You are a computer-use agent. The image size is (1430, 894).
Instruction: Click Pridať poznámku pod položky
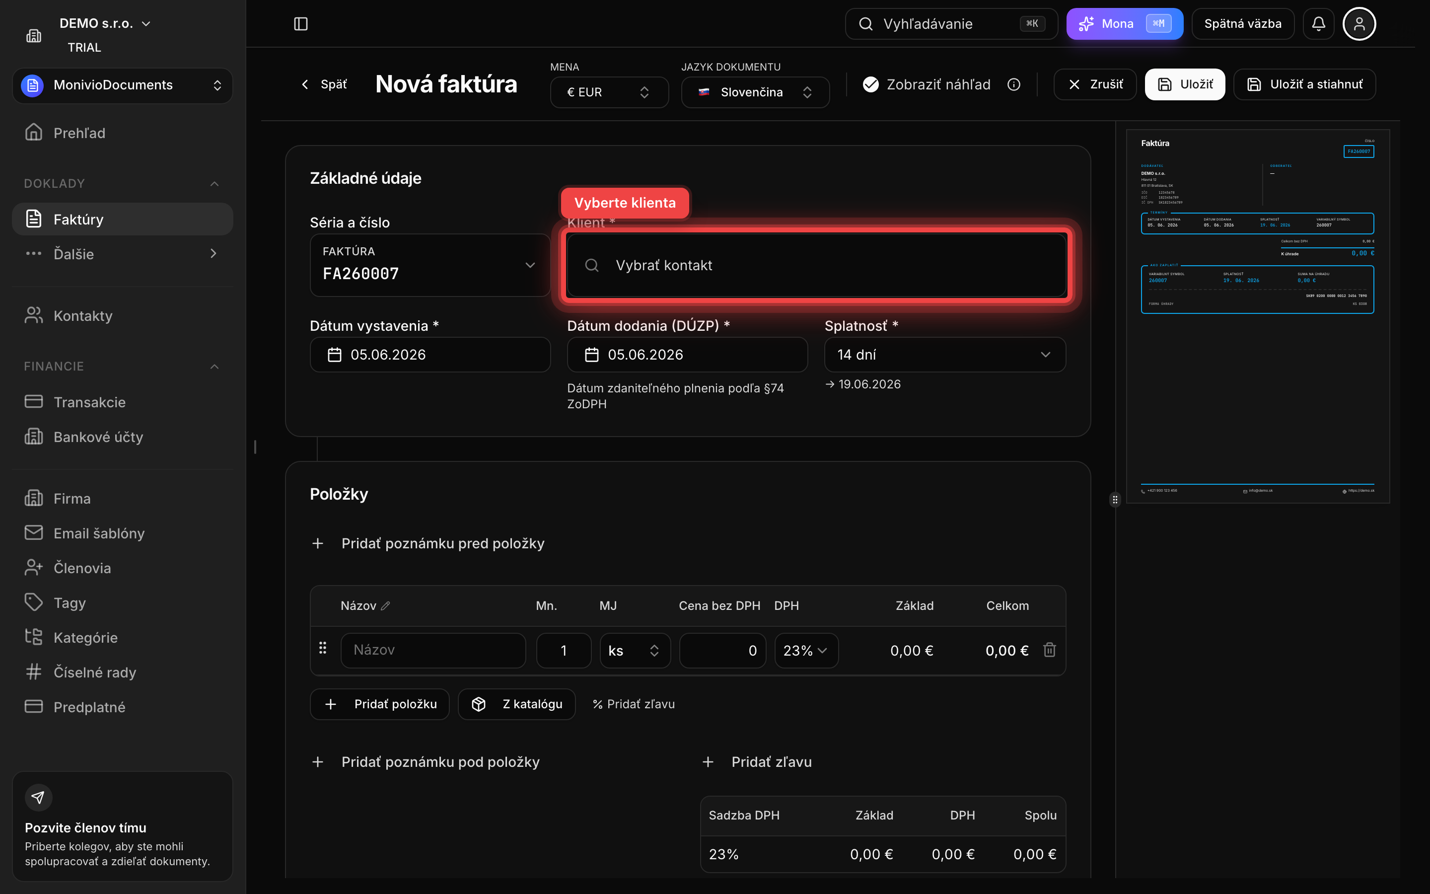[426, 762]
